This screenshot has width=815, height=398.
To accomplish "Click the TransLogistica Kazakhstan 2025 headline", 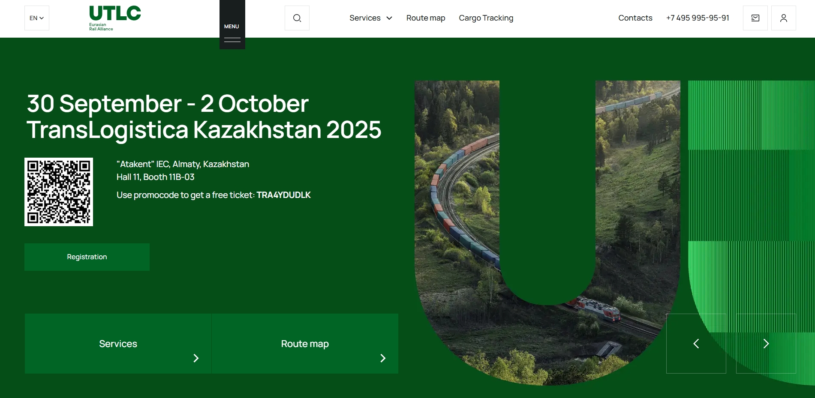I will 204,129.
